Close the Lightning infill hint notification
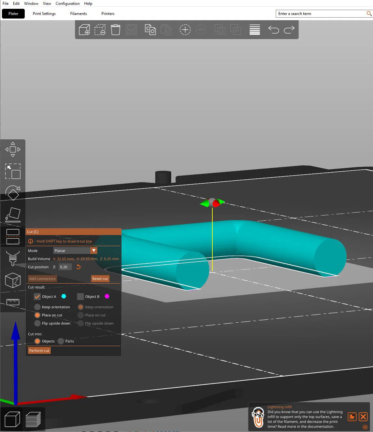This screenshot has width=373, height=432. pyautogui.click(x=363, y=417)
